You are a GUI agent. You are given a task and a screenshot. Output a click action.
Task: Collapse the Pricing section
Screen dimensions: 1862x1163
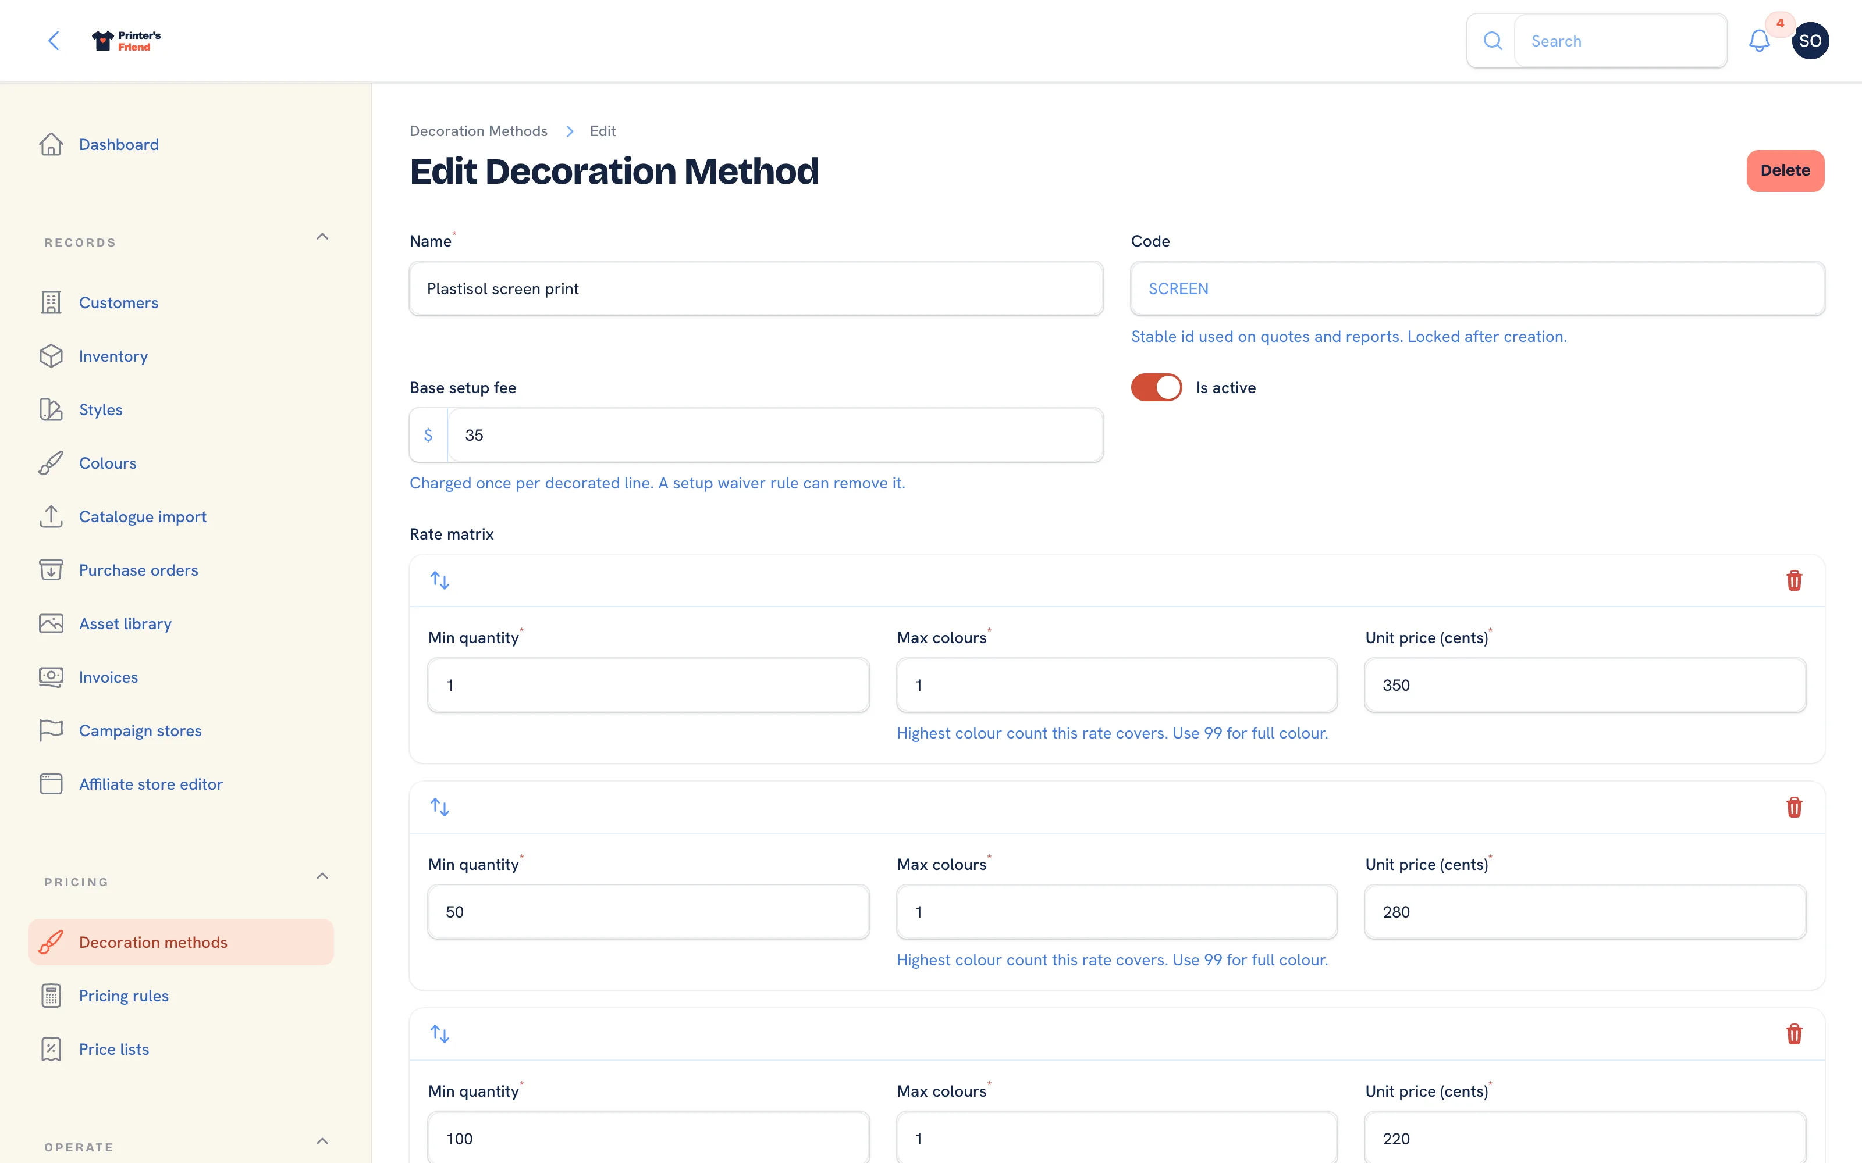(322, 877)
